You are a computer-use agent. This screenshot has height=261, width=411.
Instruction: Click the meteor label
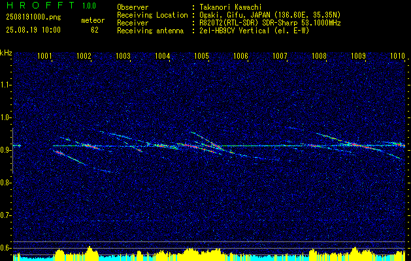(x=93, y=20)
